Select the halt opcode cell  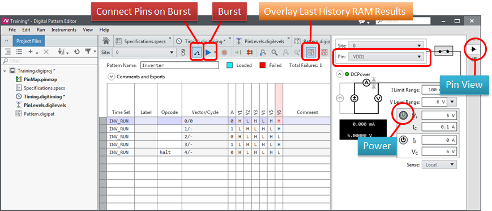pos(170,152)
